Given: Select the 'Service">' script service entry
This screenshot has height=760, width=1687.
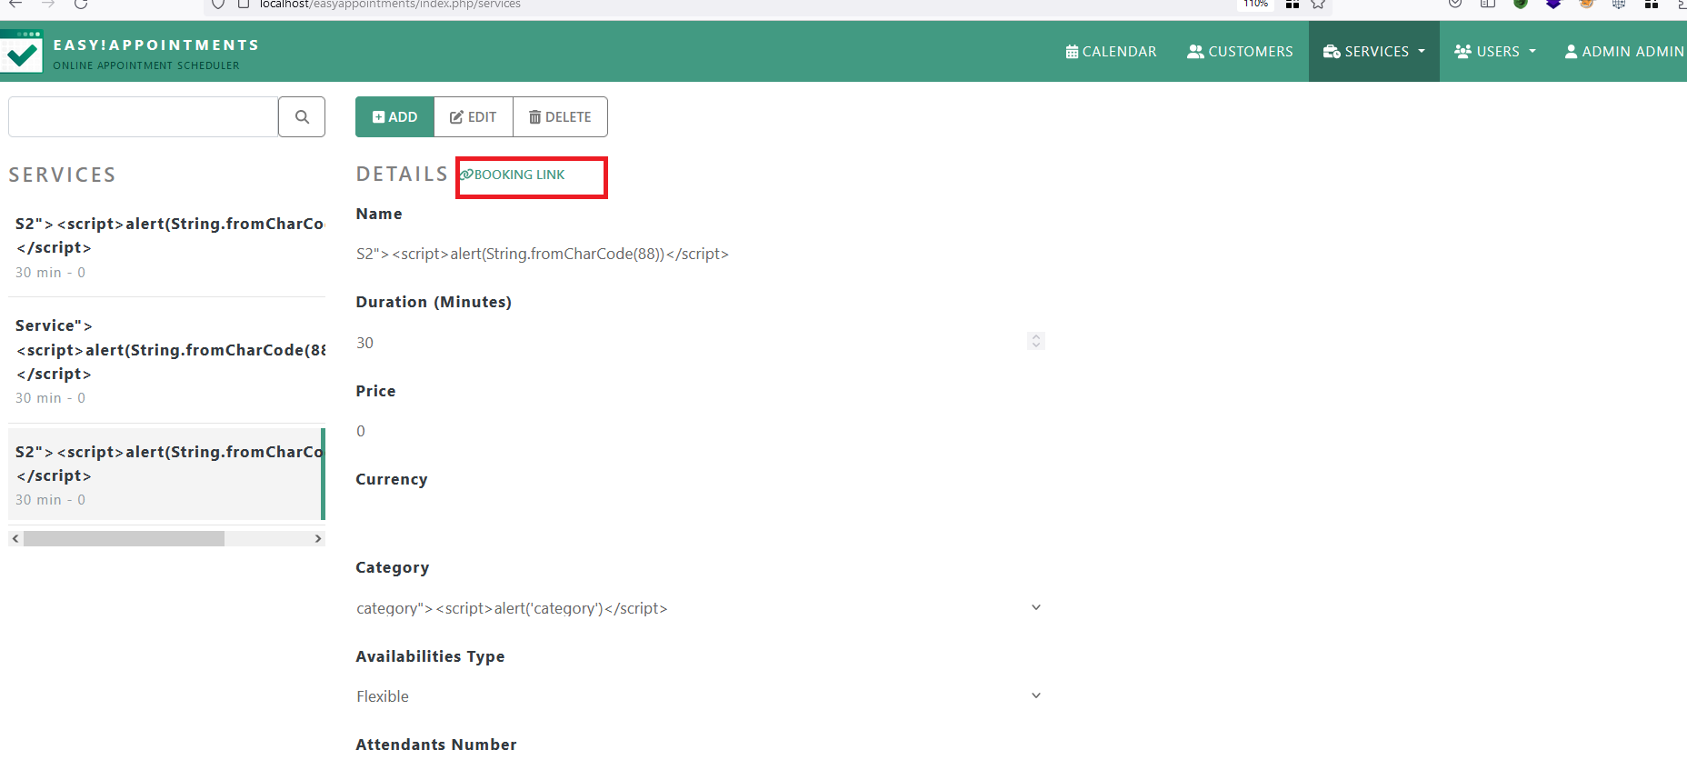Looking at the screenshot, I should click(166, 361).
